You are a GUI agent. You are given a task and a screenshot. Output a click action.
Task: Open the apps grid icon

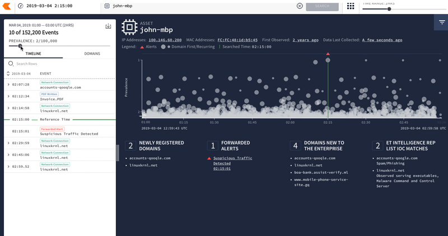tap(351, 6)
